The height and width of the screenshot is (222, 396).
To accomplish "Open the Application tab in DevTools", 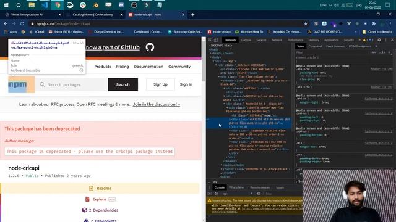I will tap(331, 40).
